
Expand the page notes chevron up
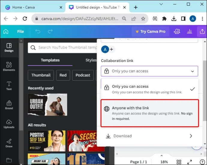(161, 156)
